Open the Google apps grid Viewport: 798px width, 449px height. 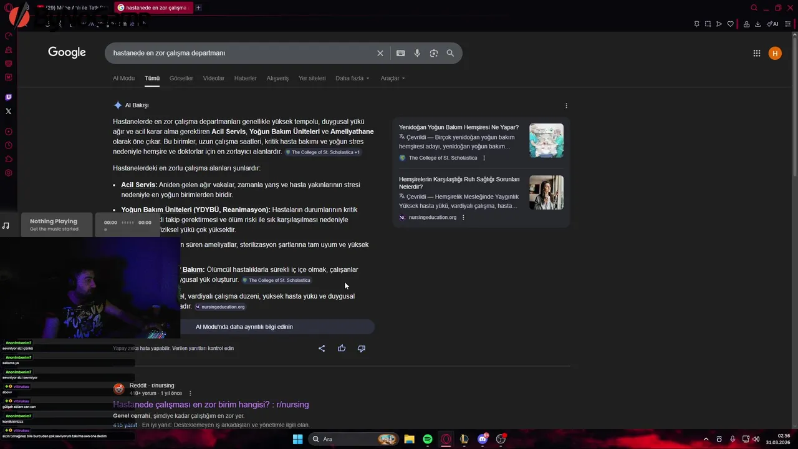point(757,53)
